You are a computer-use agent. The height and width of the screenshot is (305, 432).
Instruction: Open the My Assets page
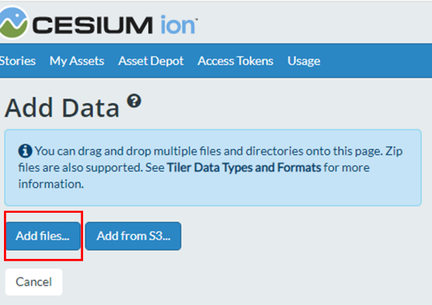tap(77, 61)
